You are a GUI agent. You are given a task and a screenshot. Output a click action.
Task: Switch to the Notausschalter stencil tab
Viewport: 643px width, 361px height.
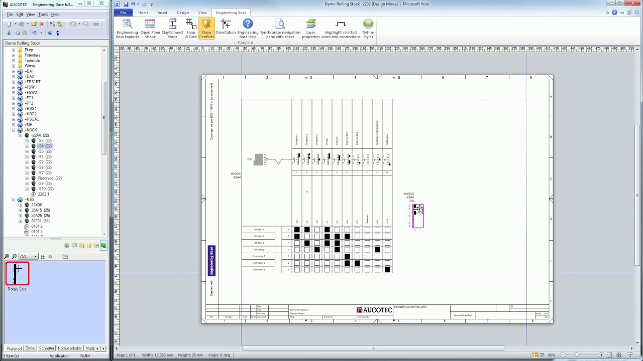click(x=70, y=348)
